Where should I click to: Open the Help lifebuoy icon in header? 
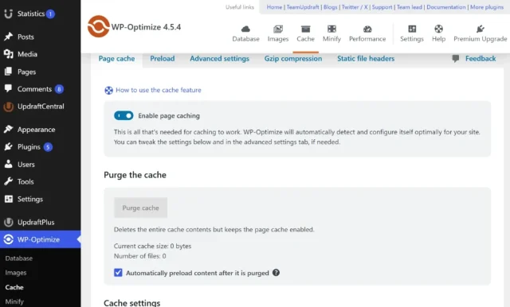click(x=438, y=29)
